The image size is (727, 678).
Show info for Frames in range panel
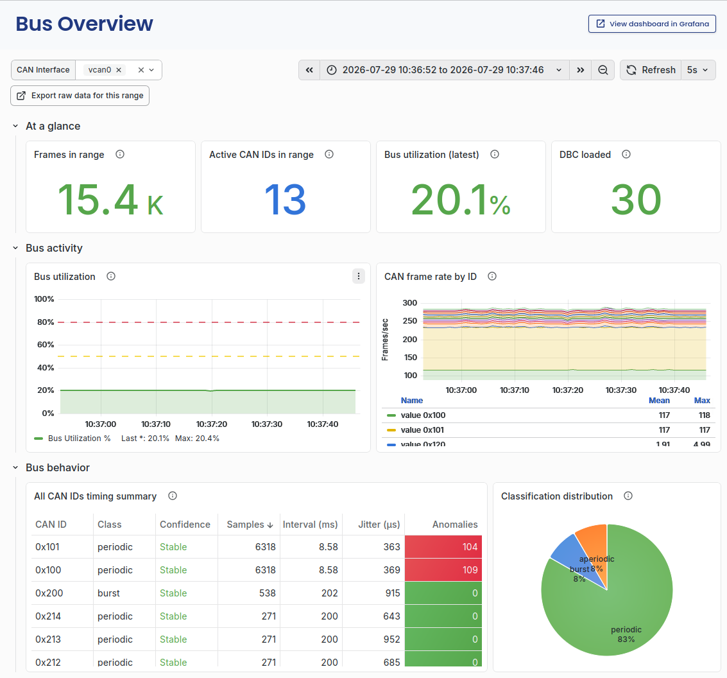120,155
